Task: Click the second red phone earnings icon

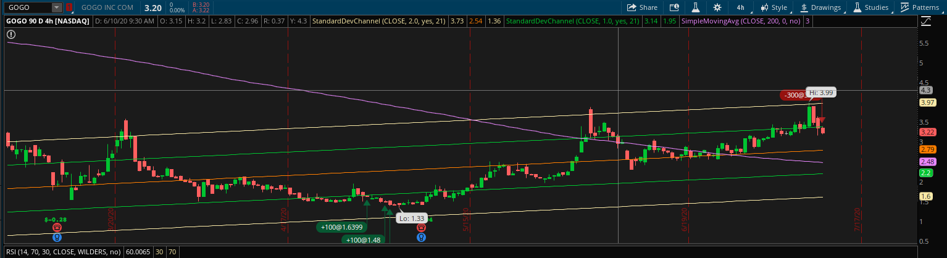Action: [420, 227]
